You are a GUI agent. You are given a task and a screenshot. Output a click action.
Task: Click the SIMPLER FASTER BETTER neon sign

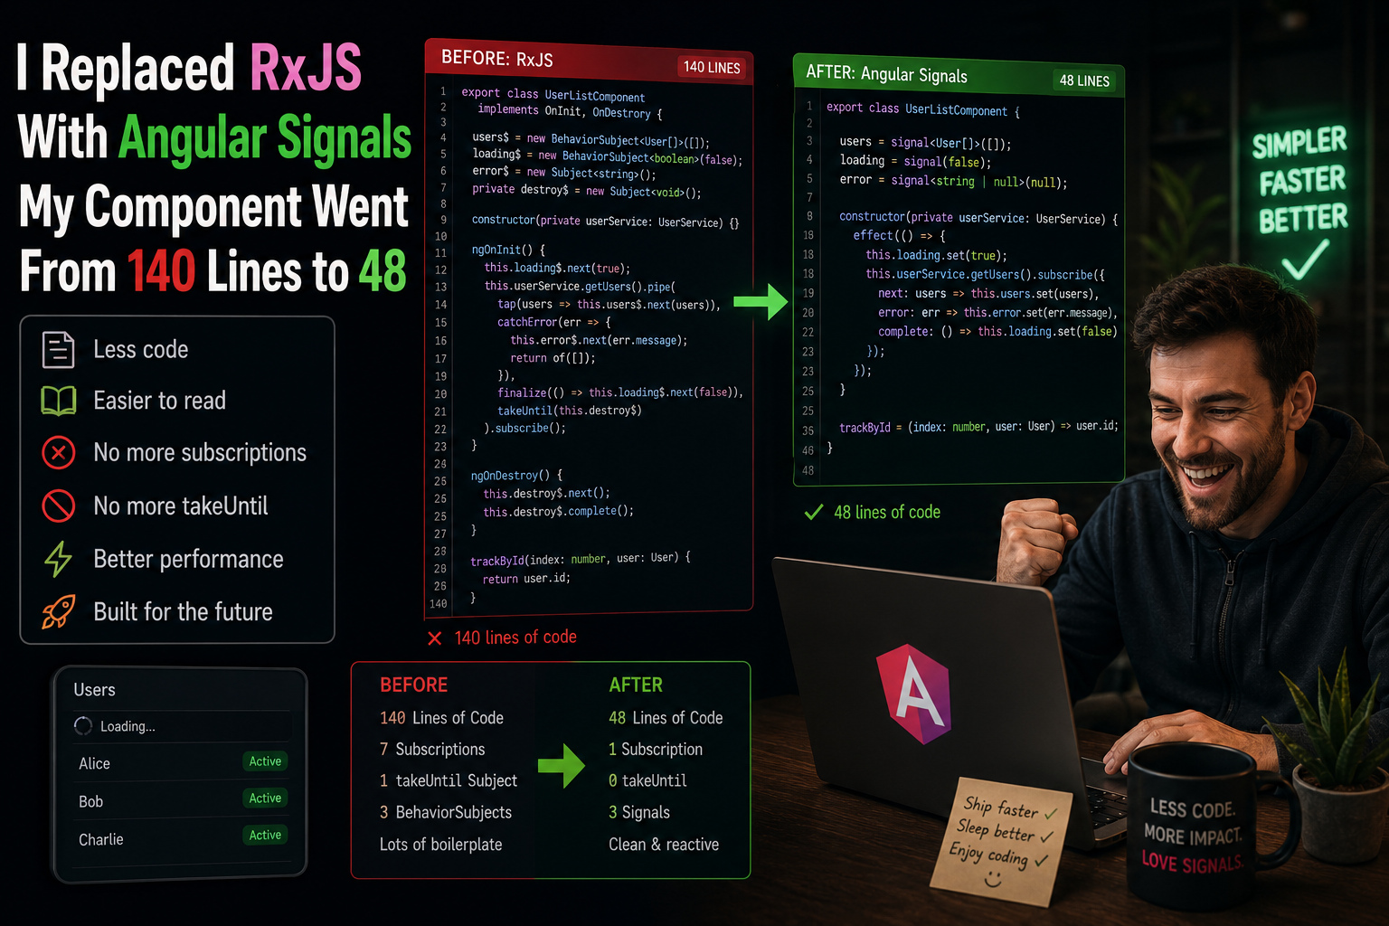click(x=1301, y=181)
